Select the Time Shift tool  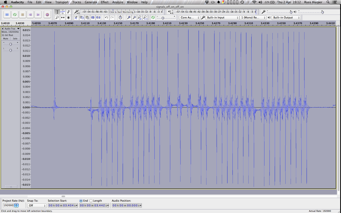63,18
